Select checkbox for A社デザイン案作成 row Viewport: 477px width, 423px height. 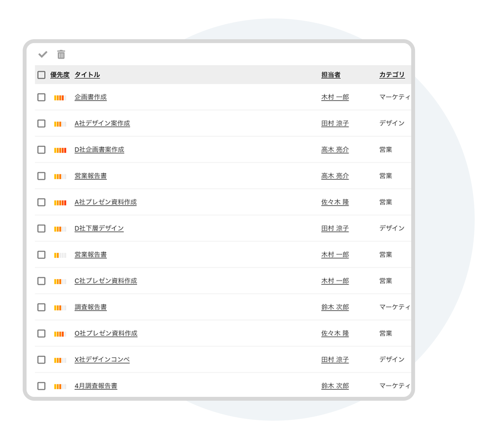pos(42,123)
